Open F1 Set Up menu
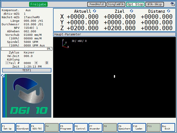Viewport: 177px width, 133px height. (x=8, y=128)
